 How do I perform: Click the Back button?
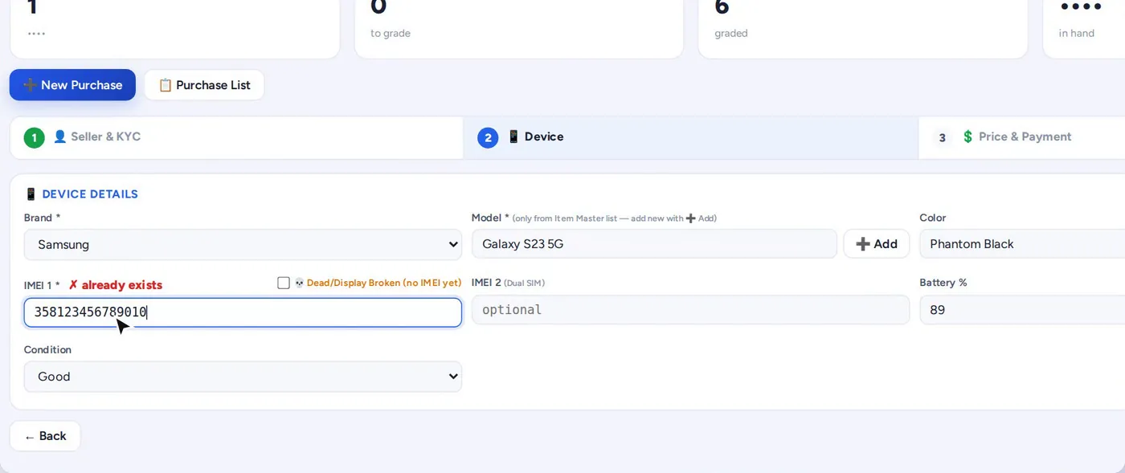pos(45,436)
